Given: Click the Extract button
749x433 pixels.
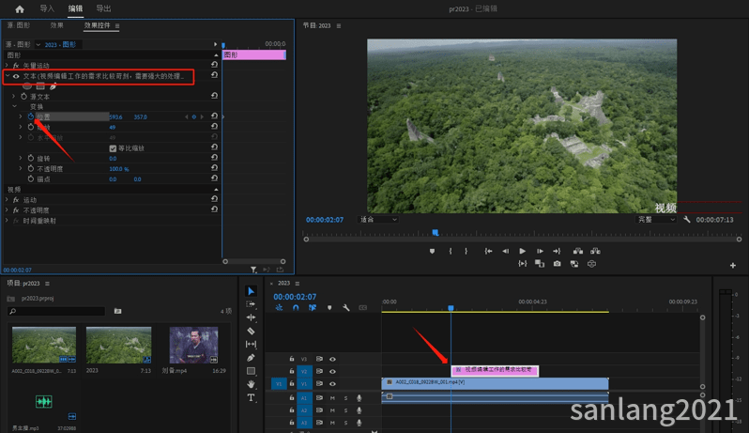Looking at the screenshot, I should pos(595,251).
